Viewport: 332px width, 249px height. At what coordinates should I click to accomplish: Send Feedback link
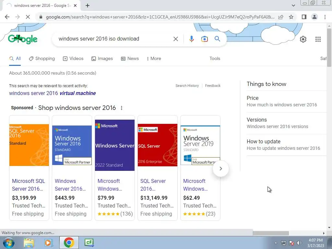213,86
